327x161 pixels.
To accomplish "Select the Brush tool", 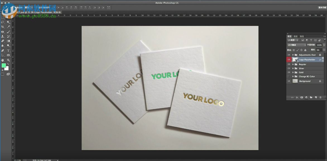I will pos(8,32).
